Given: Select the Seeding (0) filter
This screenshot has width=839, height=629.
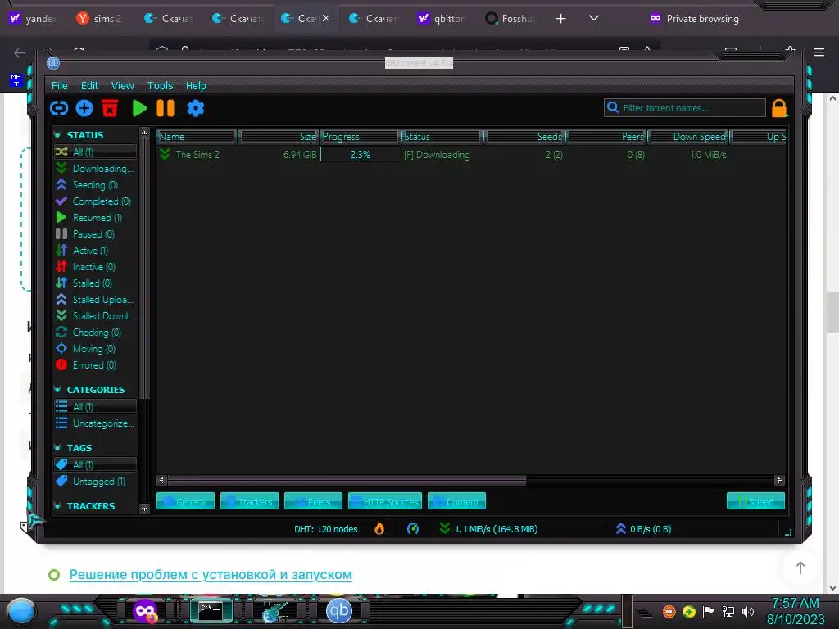Looking at the screenshot, I should [95, 185].
